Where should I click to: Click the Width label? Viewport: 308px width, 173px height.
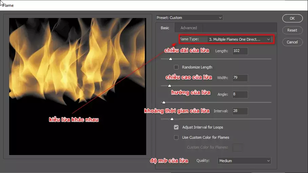pos(223,78)
